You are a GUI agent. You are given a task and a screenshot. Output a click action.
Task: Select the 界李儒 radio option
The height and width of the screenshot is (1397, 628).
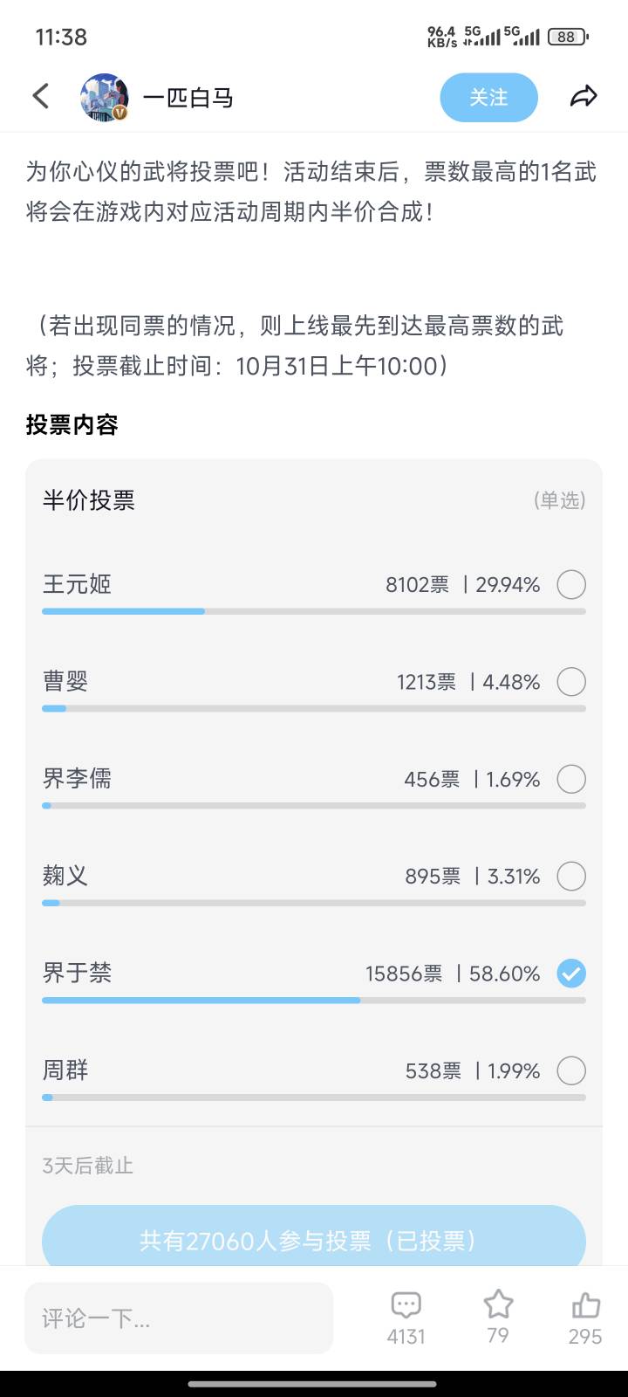point(571,779)
